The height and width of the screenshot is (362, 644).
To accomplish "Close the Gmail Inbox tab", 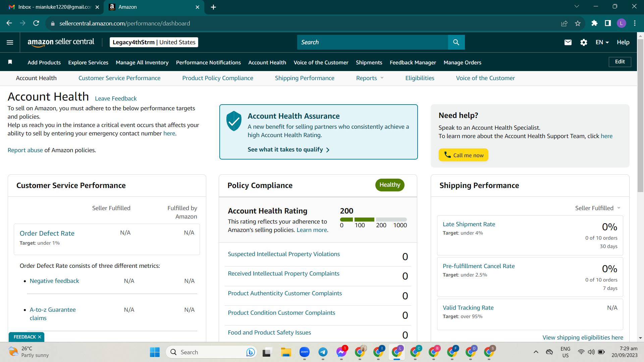I will point(97,7).
